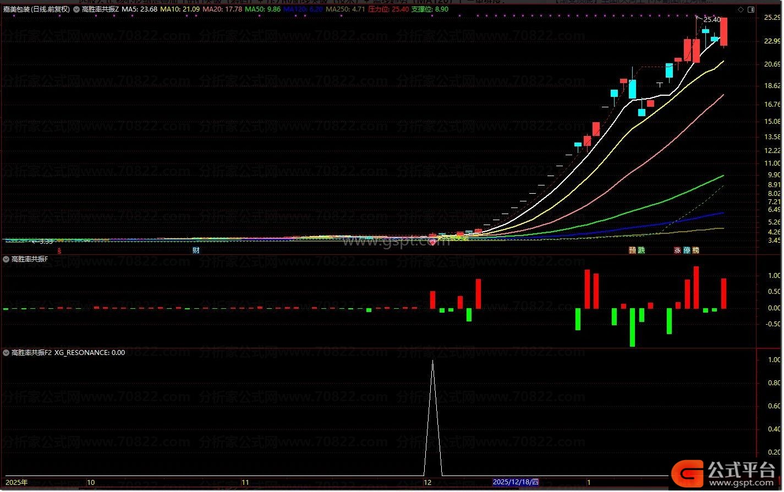Click the 停 marker icon

coord(687,250)
